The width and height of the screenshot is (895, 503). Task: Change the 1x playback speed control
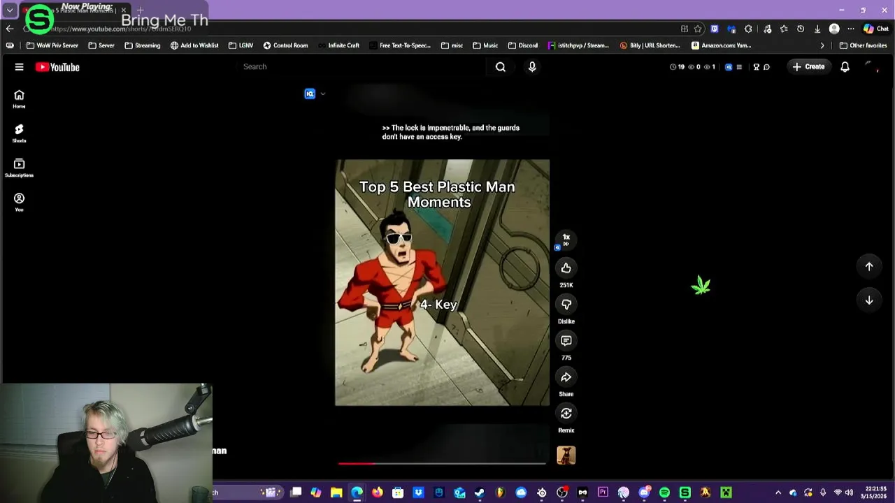coord(566,240)
